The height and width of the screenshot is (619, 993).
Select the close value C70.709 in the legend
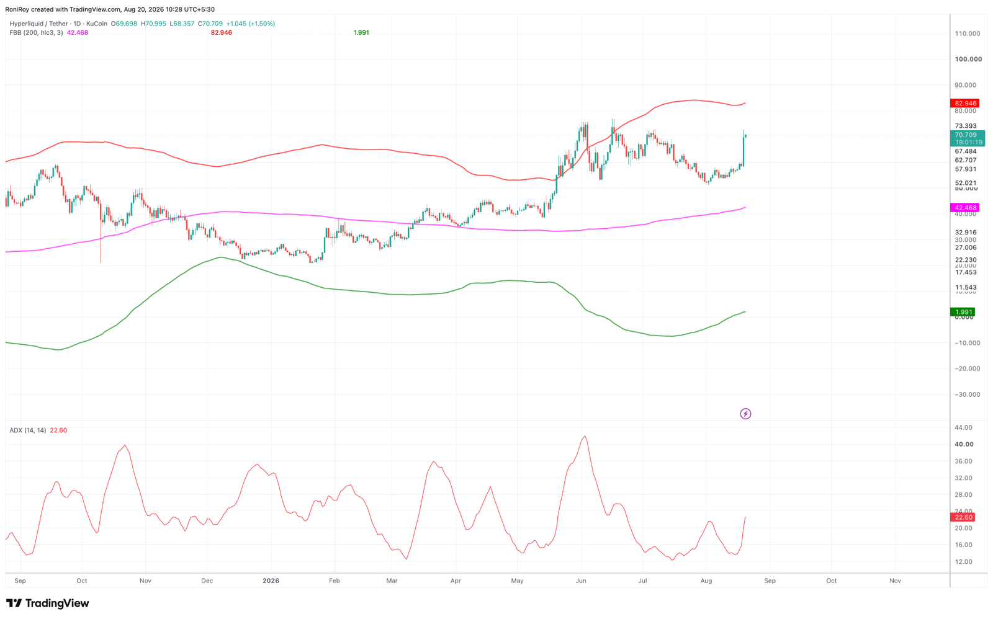tap(212, 24)
